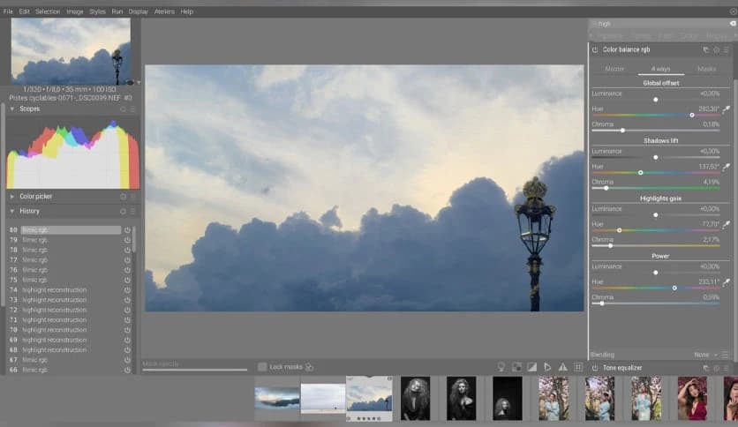Image resolution: width=738 pixels, height=427 pixels.
Task: Select curly-haired woman portrait thumbnail in filmstrip
Action: pos(415,398)
